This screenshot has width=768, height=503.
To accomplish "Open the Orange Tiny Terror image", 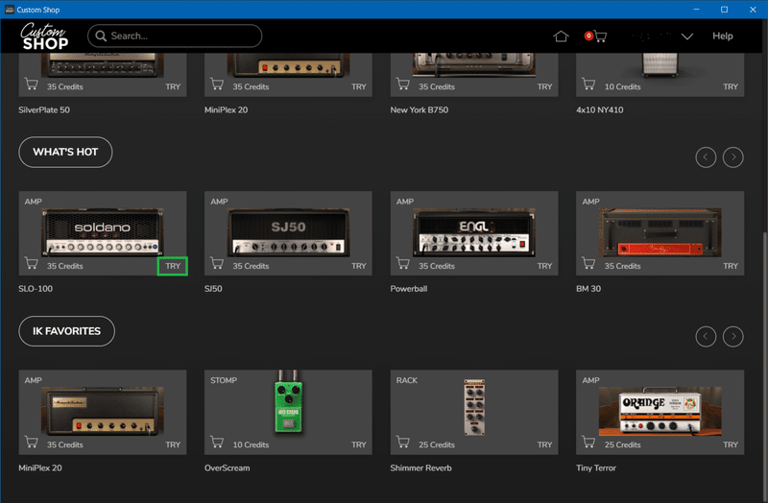I will pyautogui.click(x=660, y=411).
